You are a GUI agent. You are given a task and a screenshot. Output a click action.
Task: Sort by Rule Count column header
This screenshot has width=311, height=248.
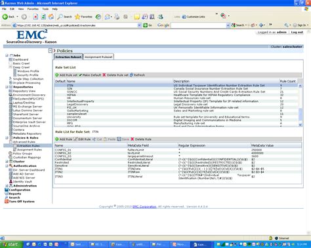tap(287, 81)
